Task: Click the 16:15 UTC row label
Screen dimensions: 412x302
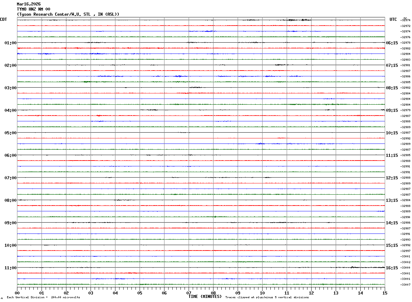Action: (x=392, y=268)
